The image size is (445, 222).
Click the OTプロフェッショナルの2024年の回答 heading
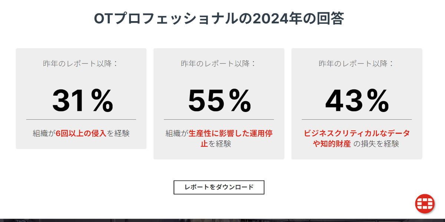[219, 19]
